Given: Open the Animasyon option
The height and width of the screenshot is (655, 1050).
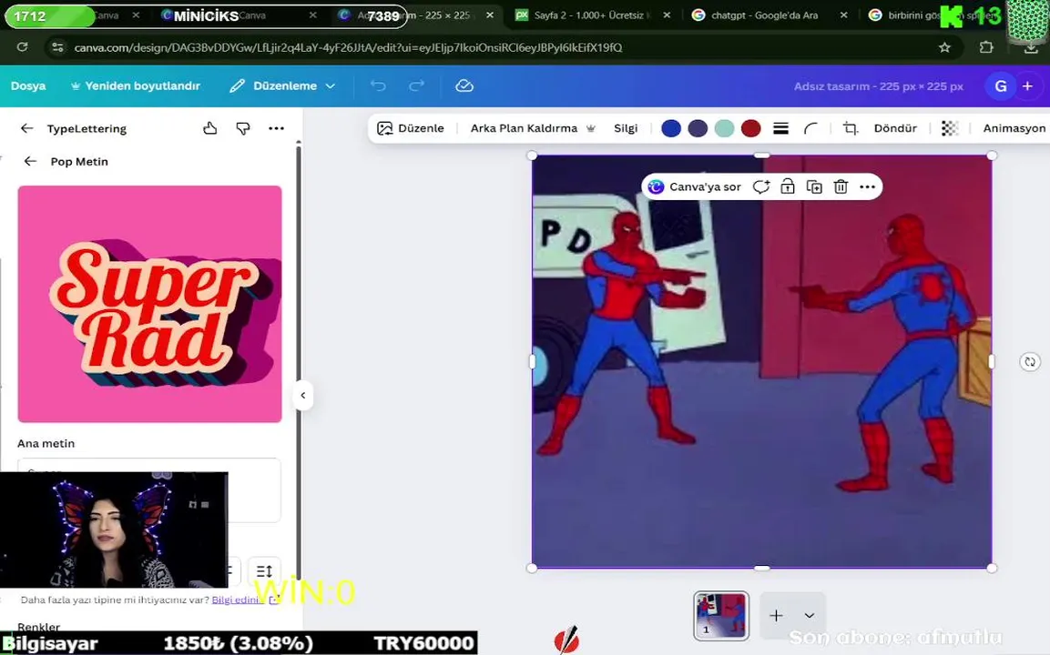Looking at the screenshot, I should pos(1014,128).
